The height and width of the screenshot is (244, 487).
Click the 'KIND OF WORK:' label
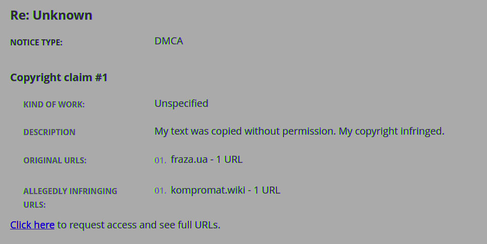(54, 104)
